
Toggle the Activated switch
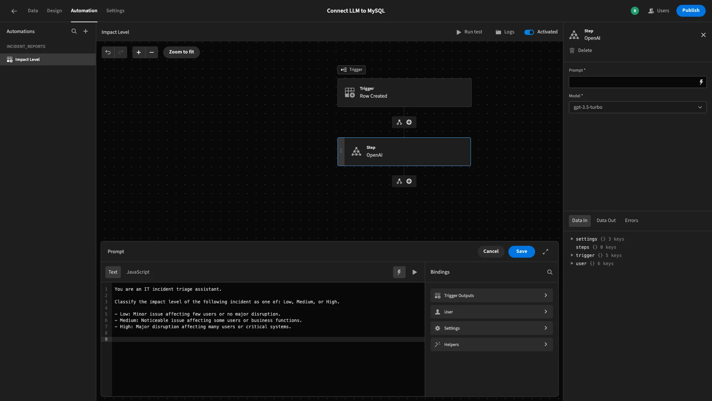tap(529, 32)
